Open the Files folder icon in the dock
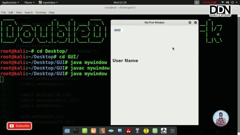 point(67,131)
